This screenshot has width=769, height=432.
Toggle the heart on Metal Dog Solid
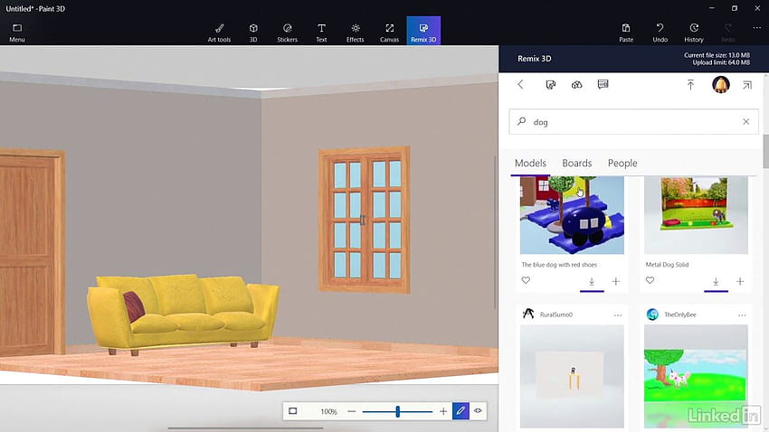click(650, 281)
